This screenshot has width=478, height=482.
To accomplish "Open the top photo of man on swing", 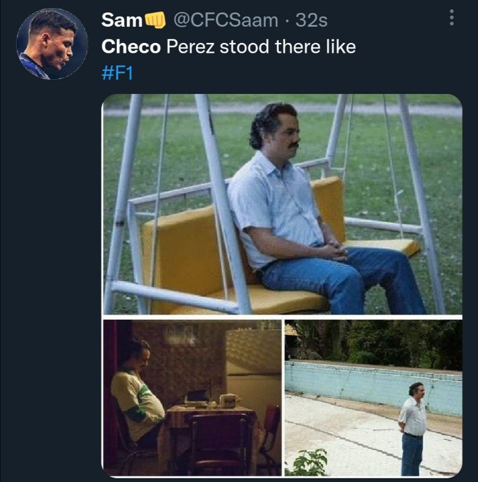I will coord(282,205).
